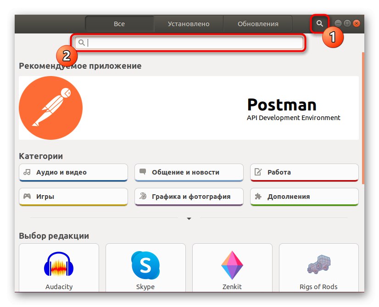This screenshot has width=379, height=307.
Task: Click the gamepad icon on Игры
Action: (28, 196)
